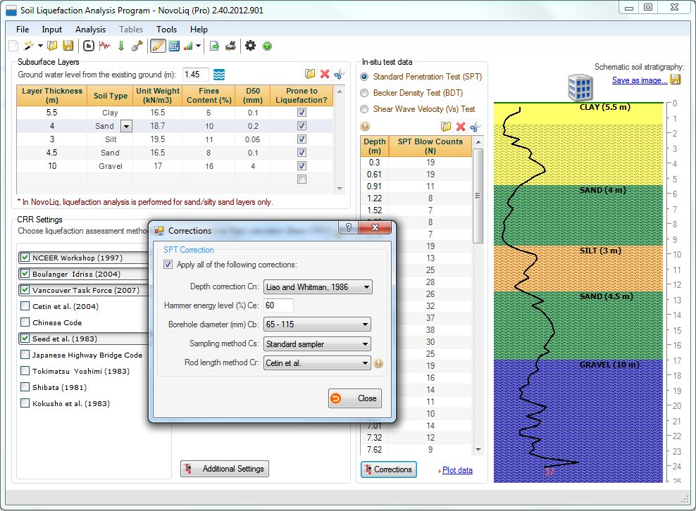This screenshot has width=696, height=511.
Task: Open the Help menu
Action: point(199,30)
